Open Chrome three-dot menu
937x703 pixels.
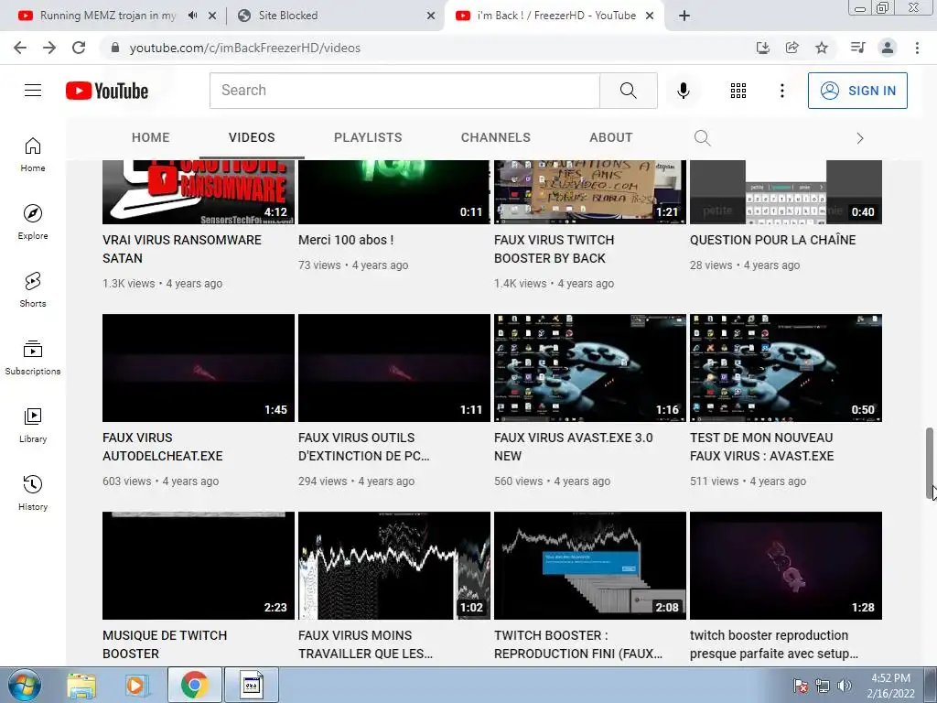point(917,48)
